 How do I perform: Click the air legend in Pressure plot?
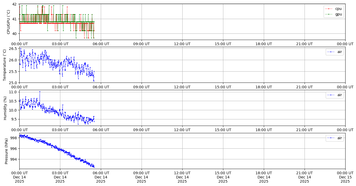coord(340,138)
